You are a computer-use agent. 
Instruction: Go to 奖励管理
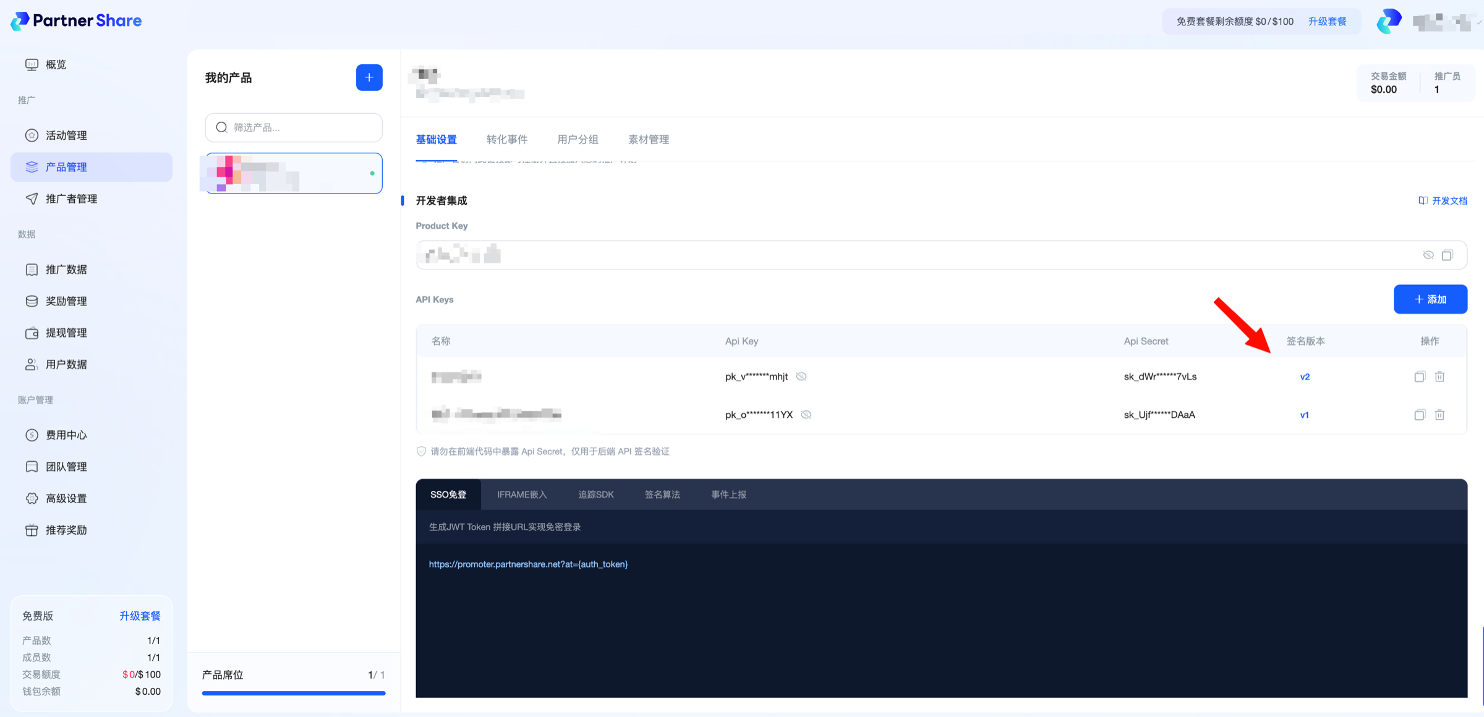(92, 301)
